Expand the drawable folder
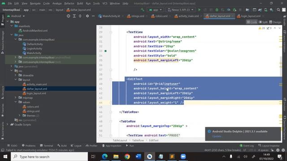Image resolution: width=287 pixels, height=161 pixels. point(16,75)
